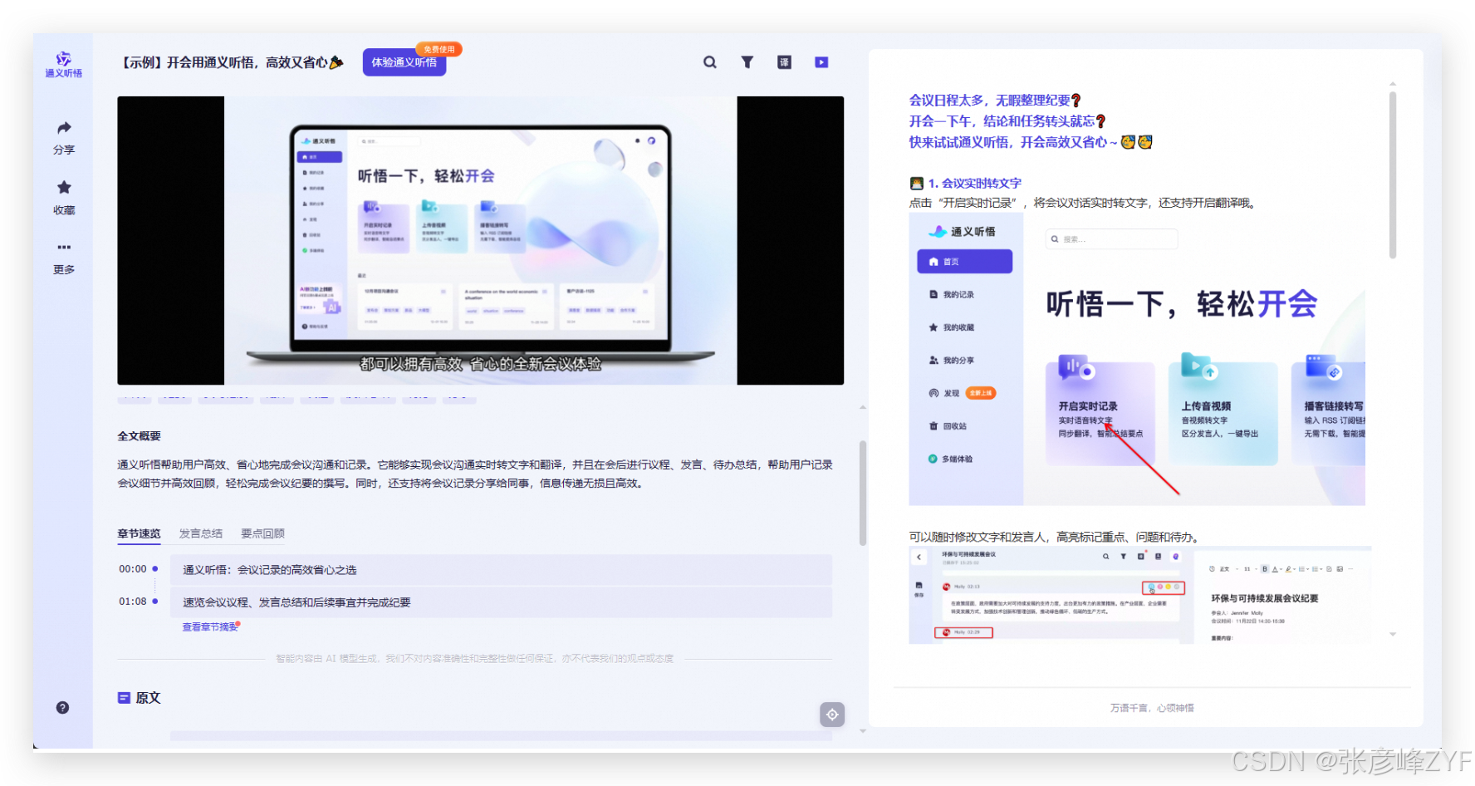Viewport: 1475px width, 786px height.
Task: Click the translate 译 icon
Action: (784, 62)
